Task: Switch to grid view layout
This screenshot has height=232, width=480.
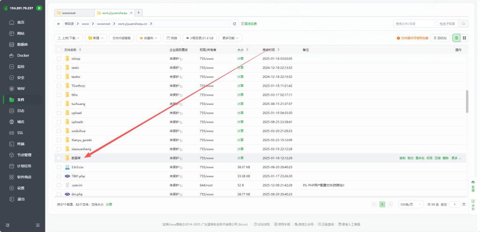Action: click(x=464, y=38)
